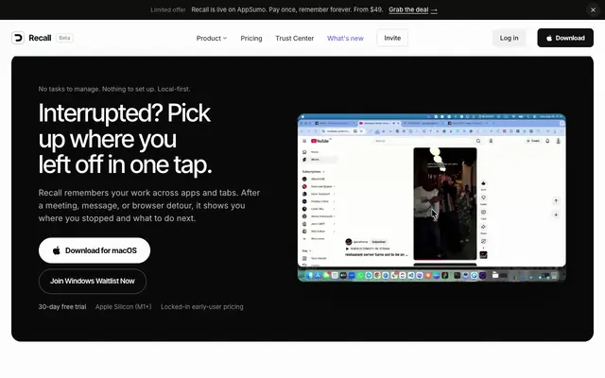The height and width of the screenshot is (378, 605).
Task: Click Join Windows Waitlist Now
Action: tap(93, 282)
